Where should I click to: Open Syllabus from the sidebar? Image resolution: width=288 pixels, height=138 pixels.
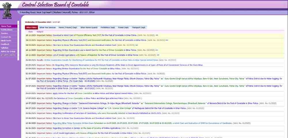5,48
